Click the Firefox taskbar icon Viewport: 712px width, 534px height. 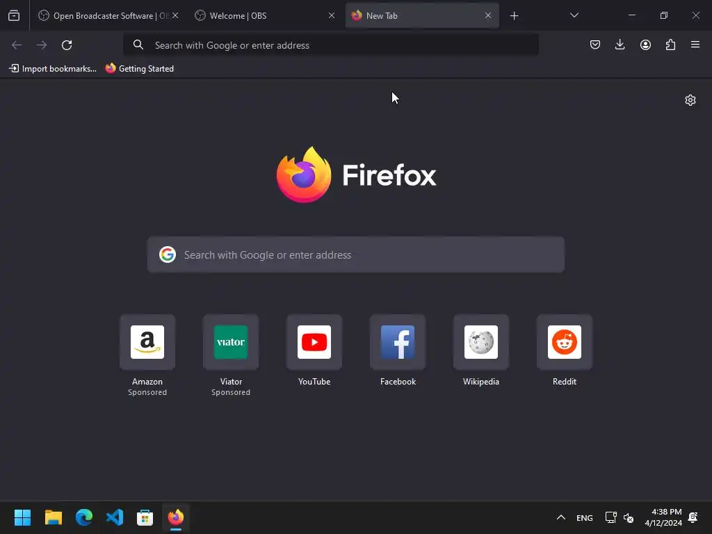click(x=176, y=517)
